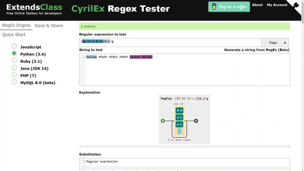Click the plus icon beside Flags
Screen dimensions: 304x171
(285, 43)
